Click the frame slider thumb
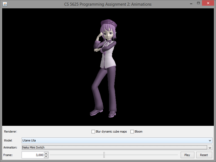 coord(104,155)
